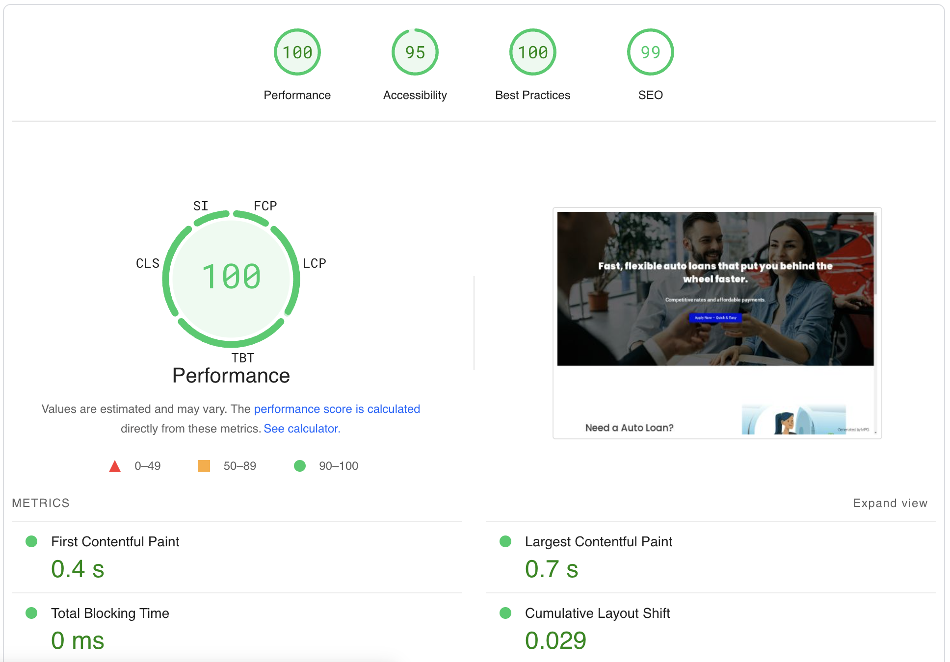The width and height of the screenshot is (950, 662).
Task: Click the 0.029 layout shift value
Action: point(555,641)
